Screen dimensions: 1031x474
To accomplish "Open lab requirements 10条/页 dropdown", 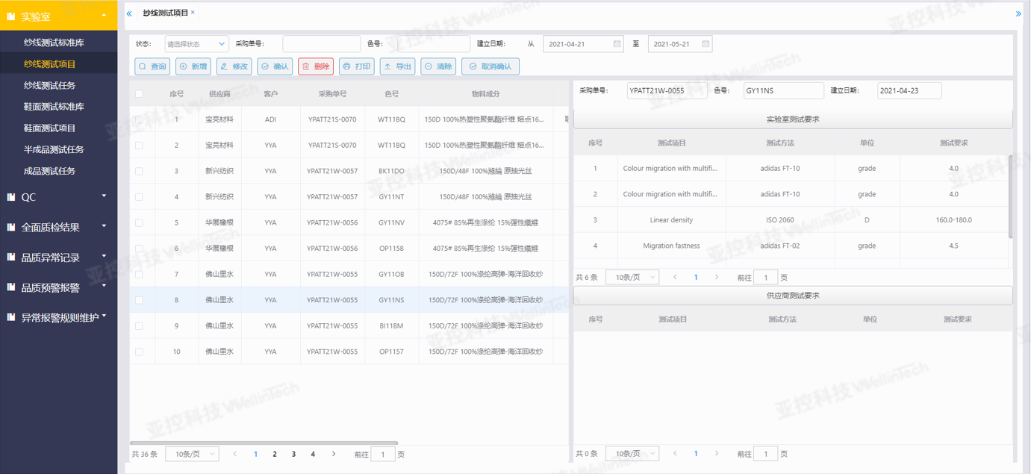I will tap(632, 277).
